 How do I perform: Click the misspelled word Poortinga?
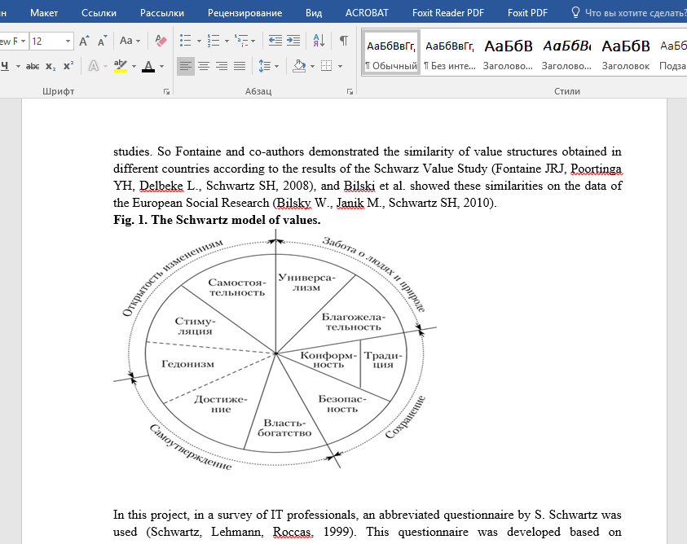(596, 169)
